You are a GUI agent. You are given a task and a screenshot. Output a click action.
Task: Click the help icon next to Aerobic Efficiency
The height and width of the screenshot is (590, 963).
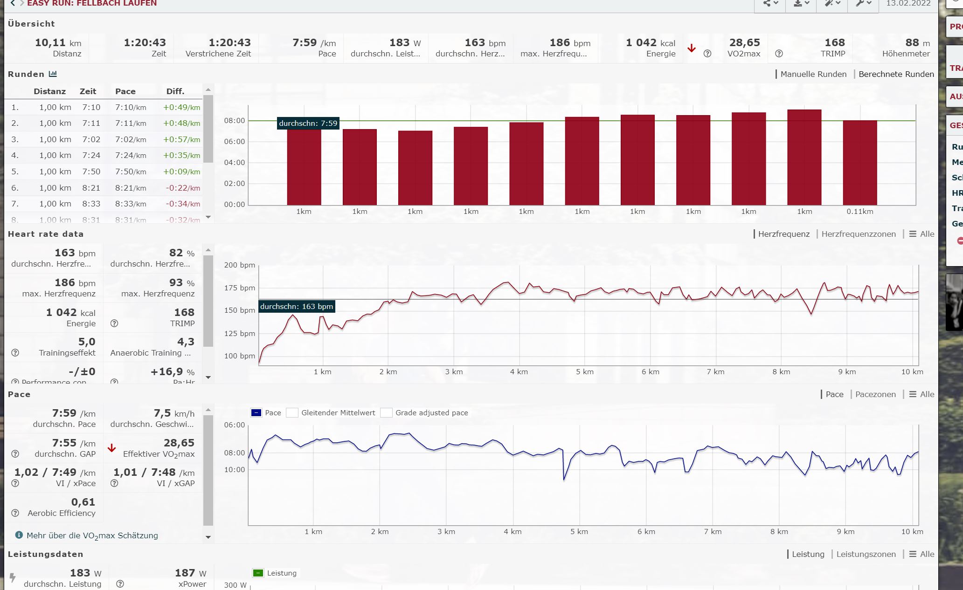tap(15, 513)
